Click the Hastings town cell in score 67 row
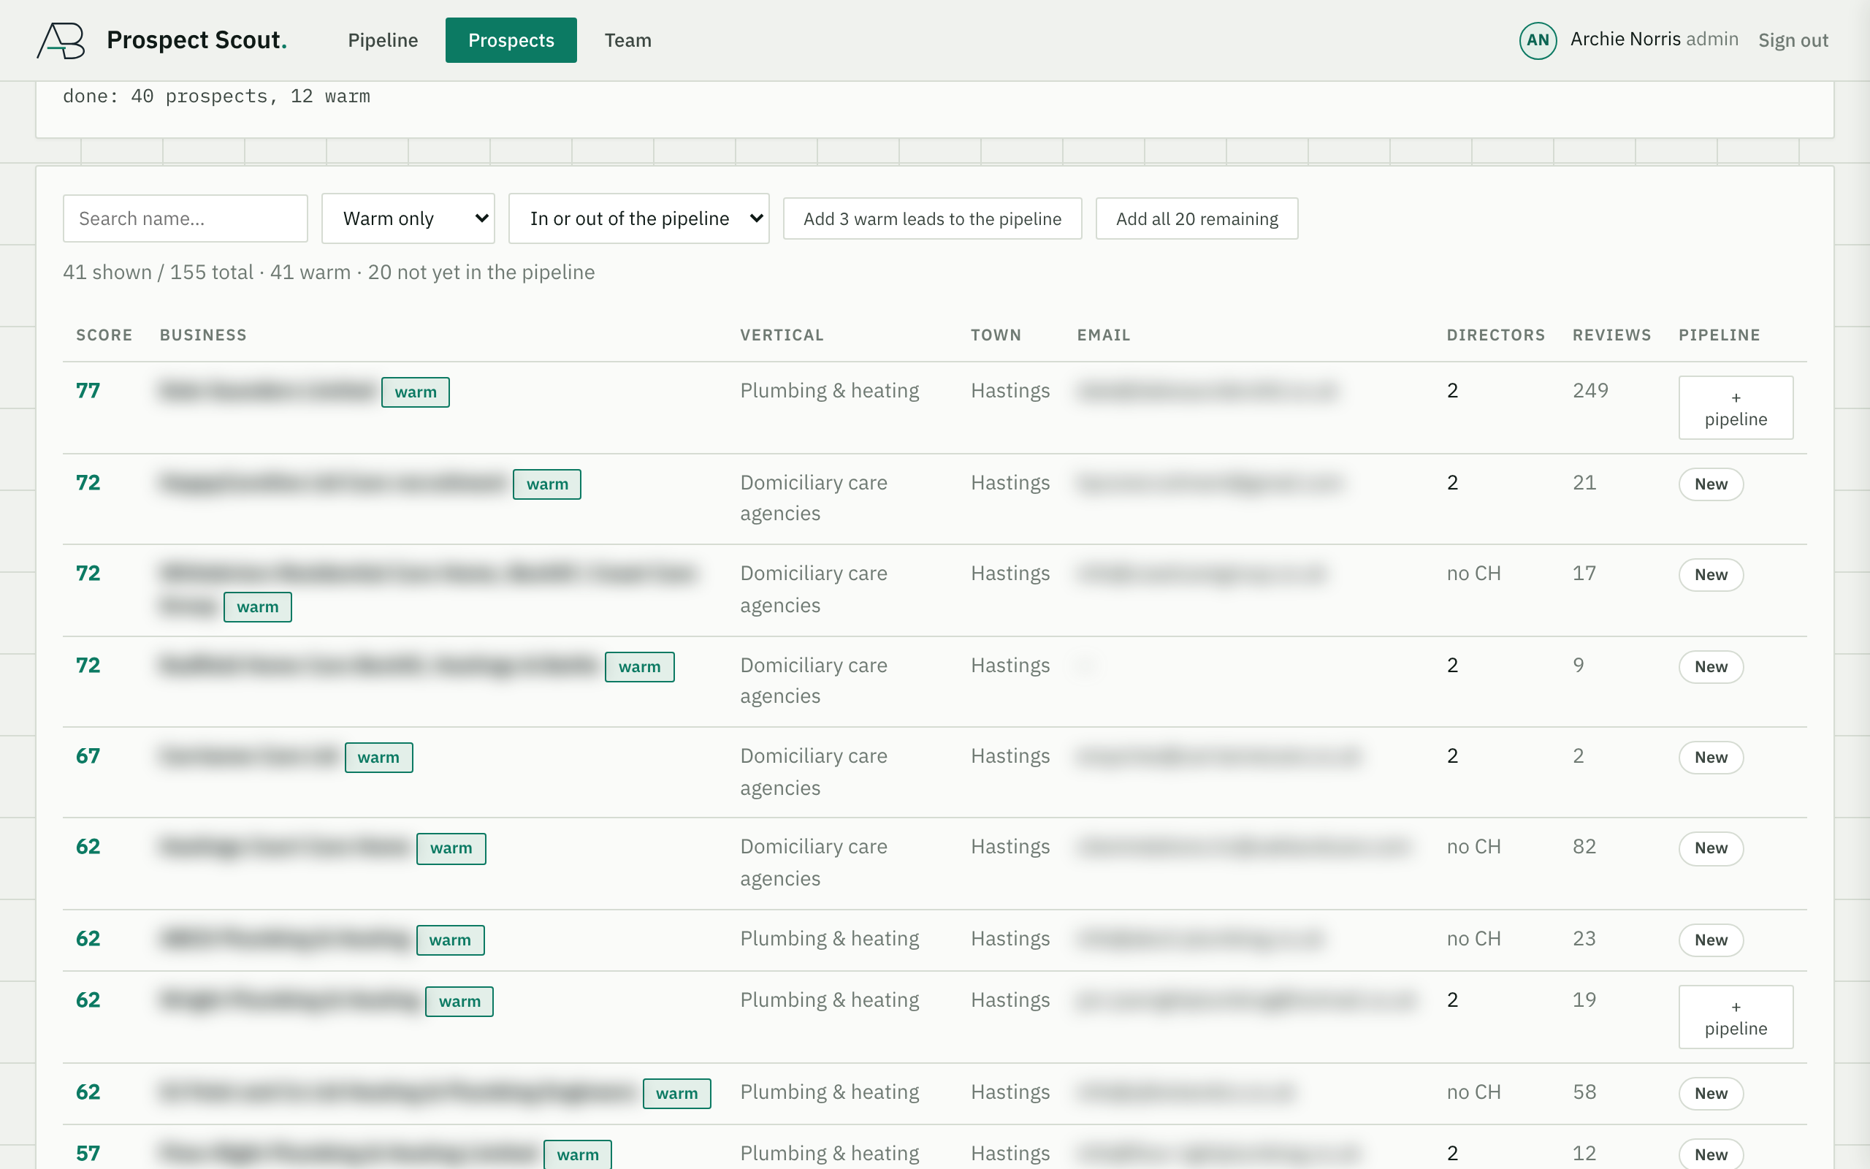The width and height of the screenshot is (1870, 1169). coord(1010,755)
